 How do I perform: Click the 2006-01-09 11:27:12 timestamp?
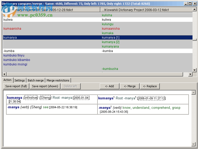[151, 98]
